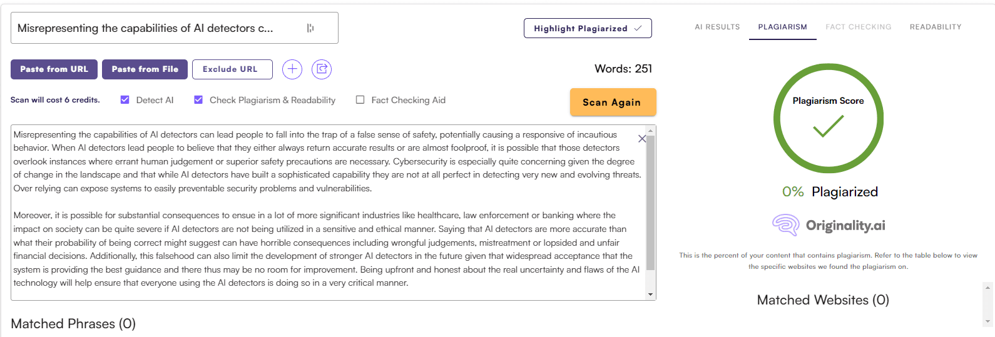This screenshot has height=337, width=995.
Task: Clear the text with the X icon
Action: [x=641, y=139]
